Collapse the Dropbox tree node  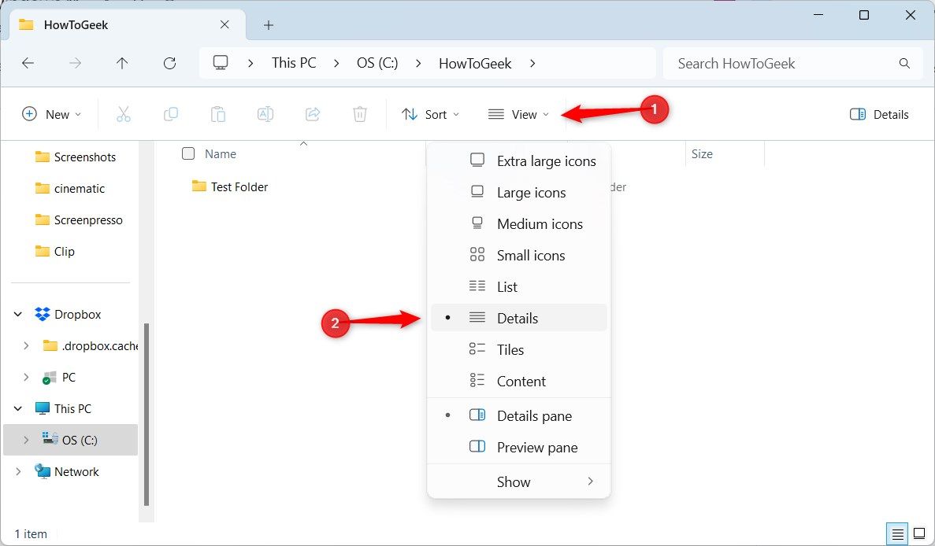point(18,315)
